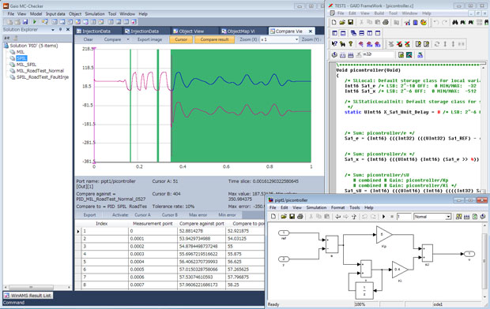Click the green run arrow in MC-Checker toolbar
This screenshot has width=490, height=309.
[35, 22]
